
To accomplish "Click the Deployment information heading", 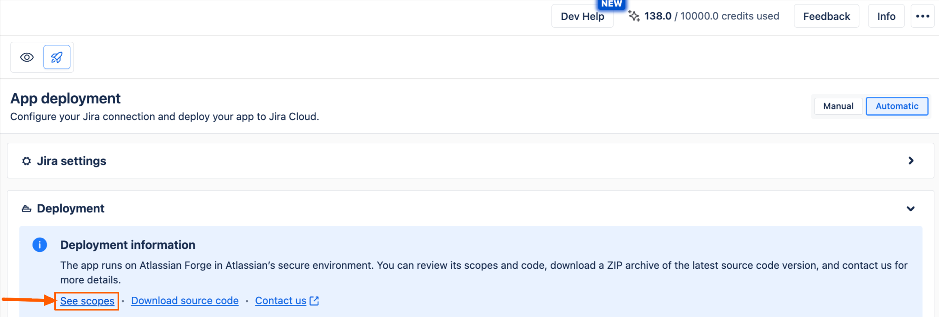I will [128, 245].
